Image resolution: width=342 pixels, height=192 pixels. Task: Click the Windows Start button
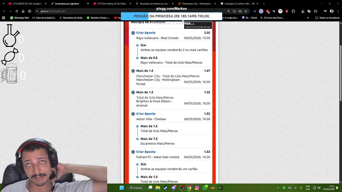point(122,188)
